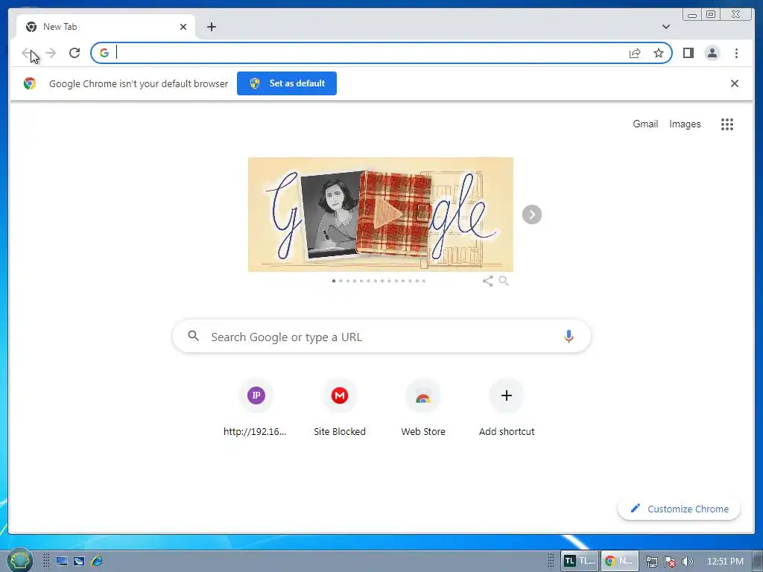Open Gmail link
Viewport: 763px width, 572px height.
click(x=645, y=124)
